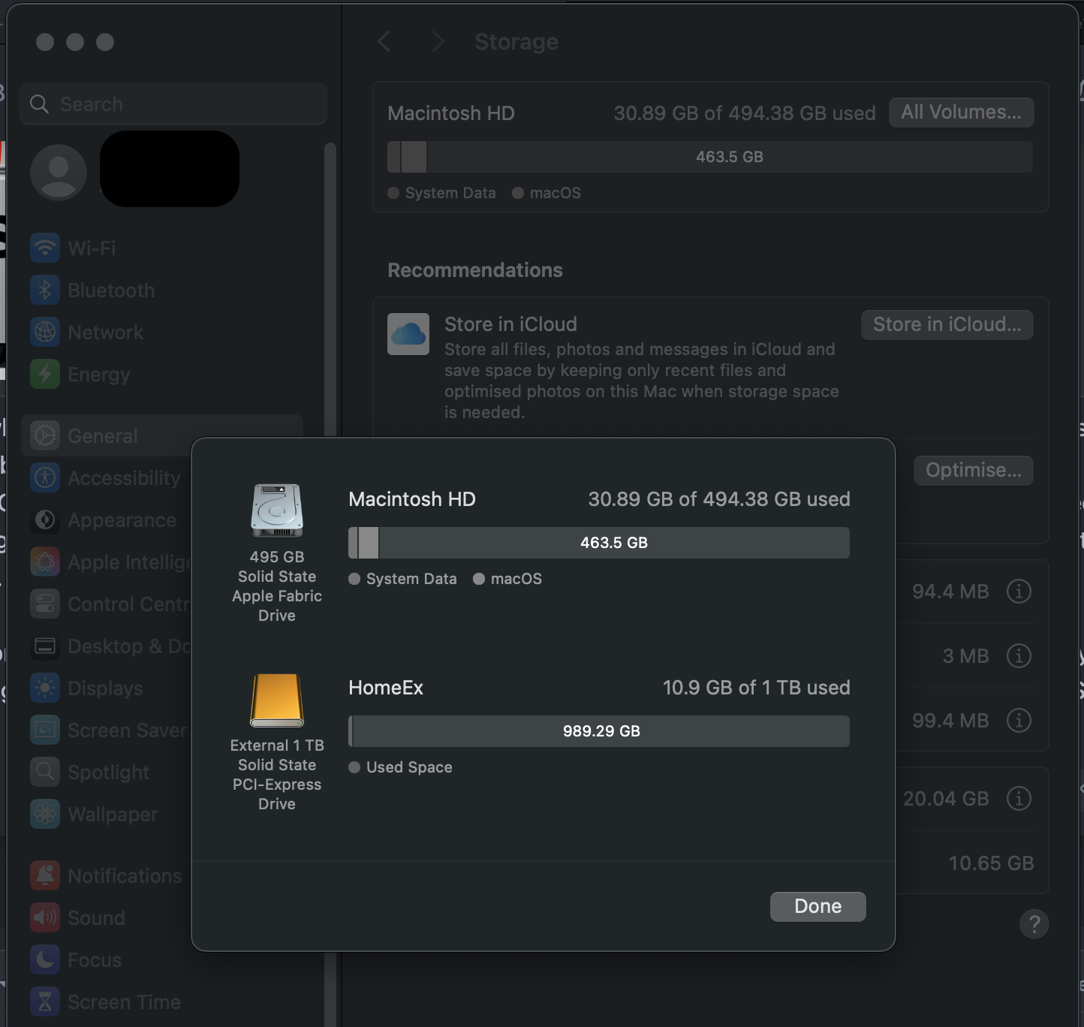Viewport: 1084px width, 1027px height.
Task: Open Apple Intelligence settings in sidebar
Action: tap(107, 562)
